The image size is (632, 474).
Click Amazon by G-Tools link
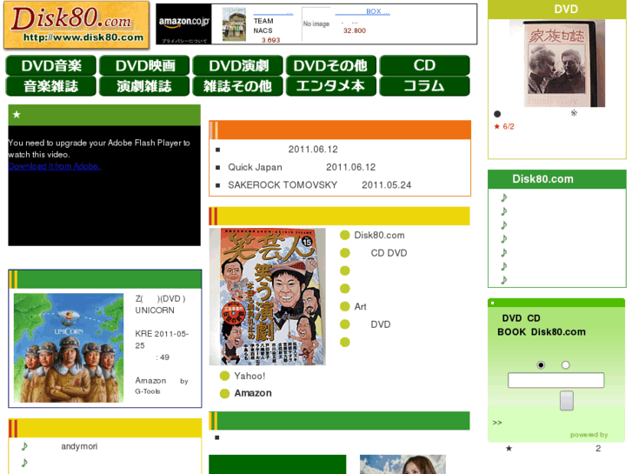click(x=161, y=385)
